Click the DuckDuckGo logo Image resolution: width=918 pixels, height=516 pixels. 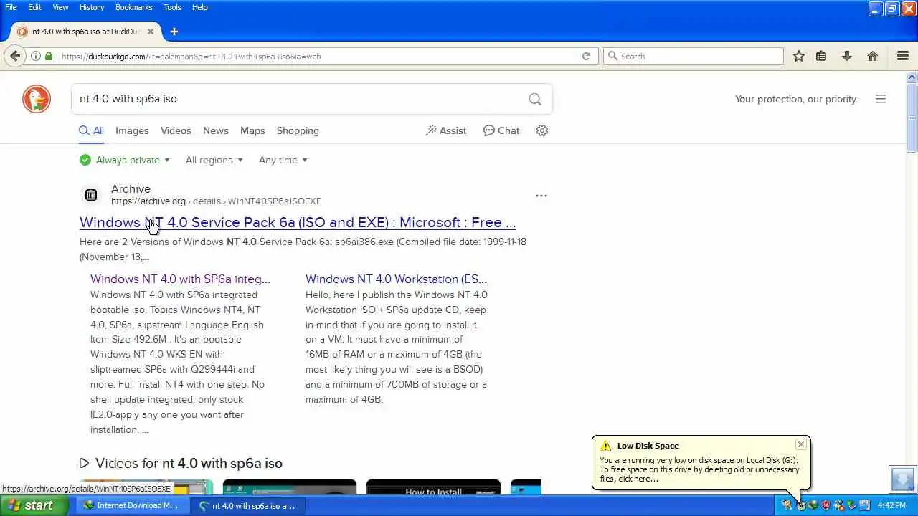coord(37,99)
